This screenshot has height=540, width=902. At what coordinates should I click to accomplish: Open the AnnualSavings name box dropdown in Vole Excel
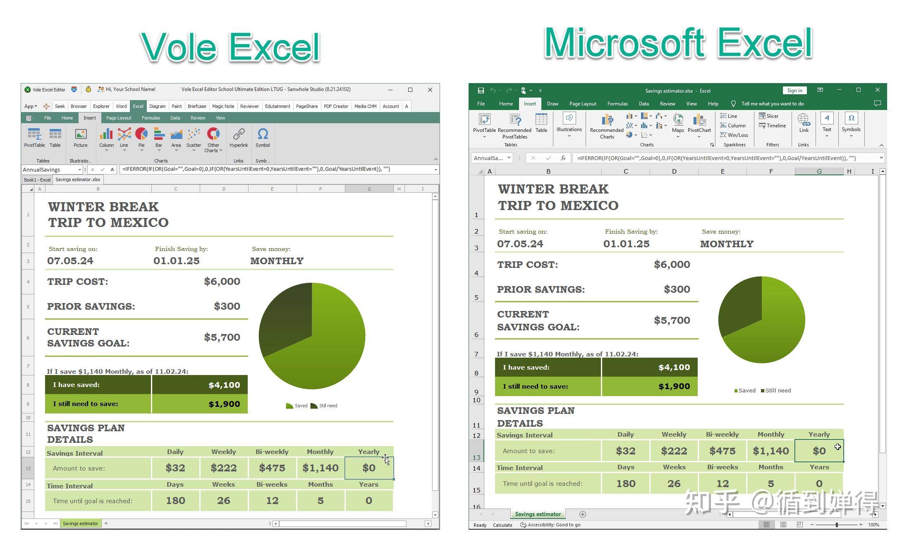[x=79, y=170]
